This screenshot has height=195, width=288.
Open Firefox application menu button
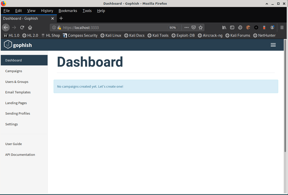coord(282,27)
